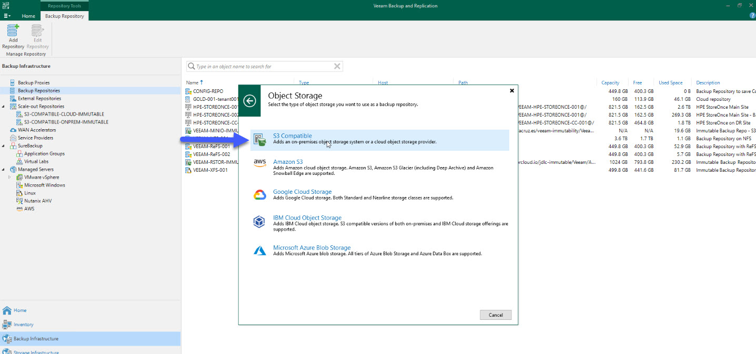Click the Service Providers icon

coord(13,138)
